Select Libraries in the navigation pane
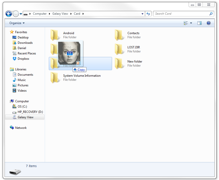 [x=21, y=69]
